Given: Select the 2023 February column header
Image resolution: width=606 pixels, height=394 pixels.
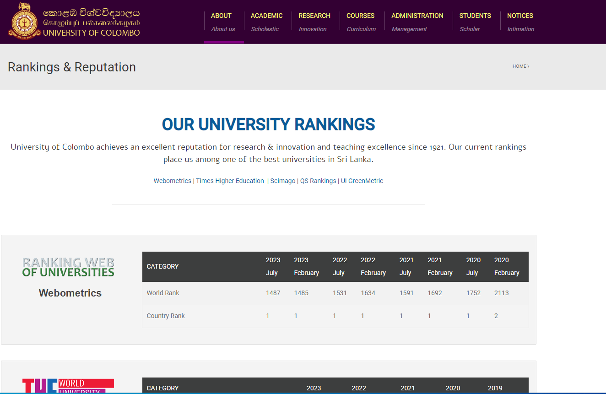Looking at the screenshot, I should pyautogui.click(x=306, y=266).
